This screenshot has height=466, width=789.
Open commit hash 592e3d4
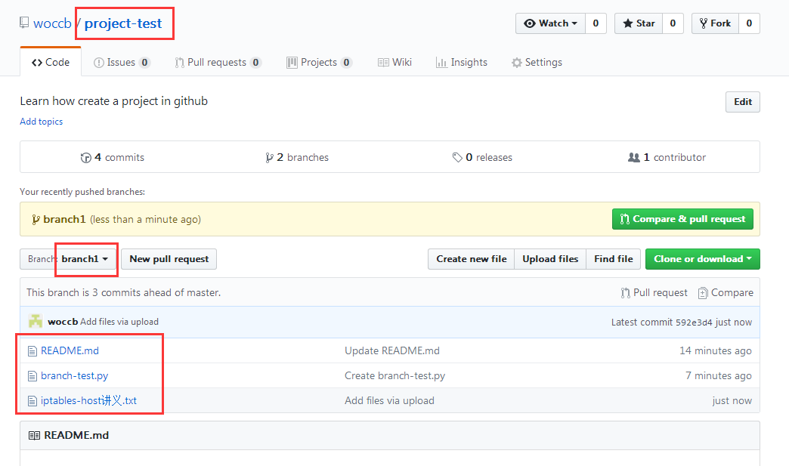click(694, 322)
